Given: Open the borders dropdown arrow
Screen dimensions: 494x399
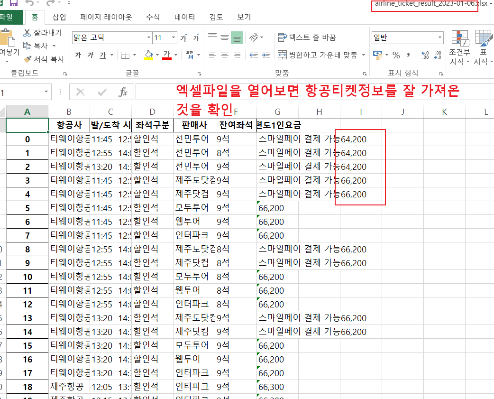Looking at the screenshot, I should click(135, 55).
